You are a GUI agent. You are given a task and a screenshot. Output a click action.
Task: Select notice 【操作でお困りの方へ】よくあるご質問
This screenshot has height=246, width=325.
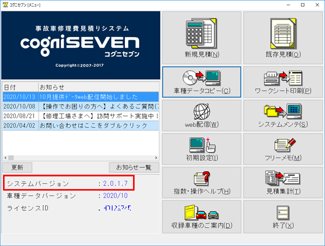[x=81, y=106]
